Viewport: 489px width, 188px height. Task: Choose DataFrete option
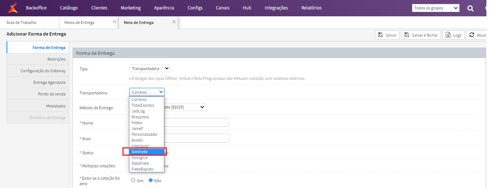(x=147, y=163)
